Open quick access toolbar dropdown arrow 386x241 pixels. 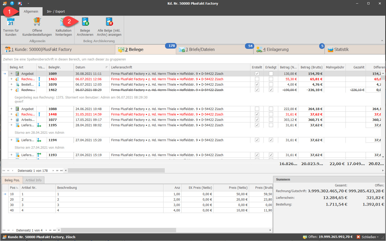coord(28,3)
